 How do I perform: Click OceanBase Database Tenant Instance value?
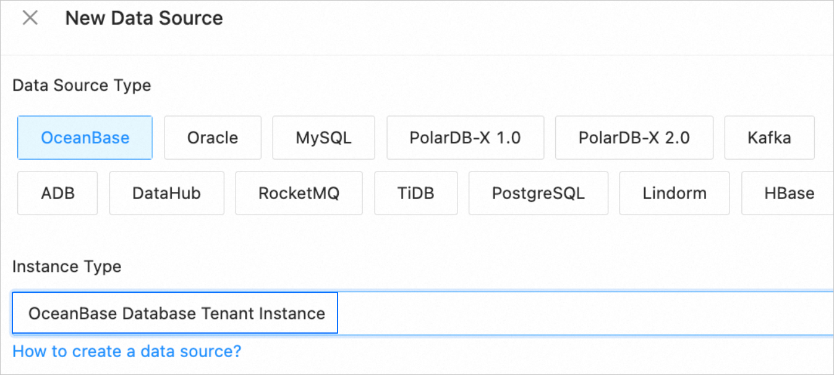click(176, 313)
